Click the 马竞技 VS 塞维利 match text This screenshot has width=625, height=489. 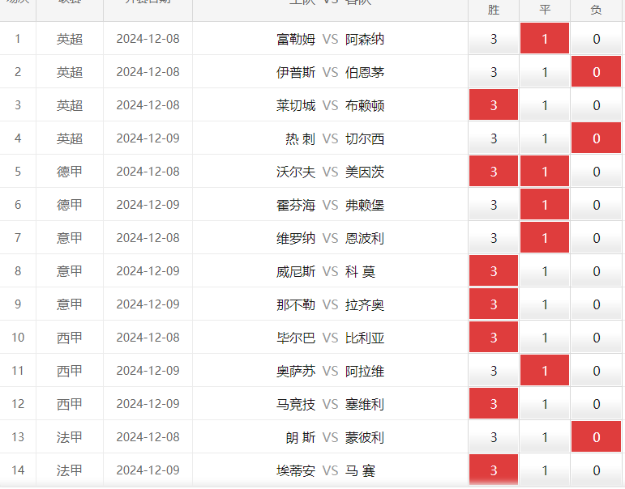point(331,404)
